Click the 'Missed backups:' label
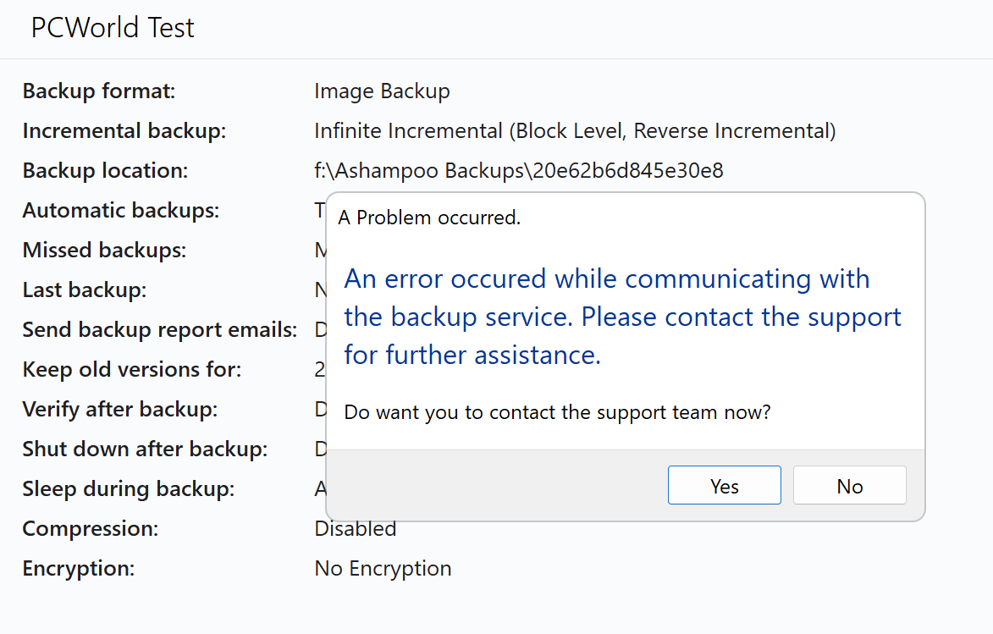Screen dimensions: 993x634 tap(104, 251)
